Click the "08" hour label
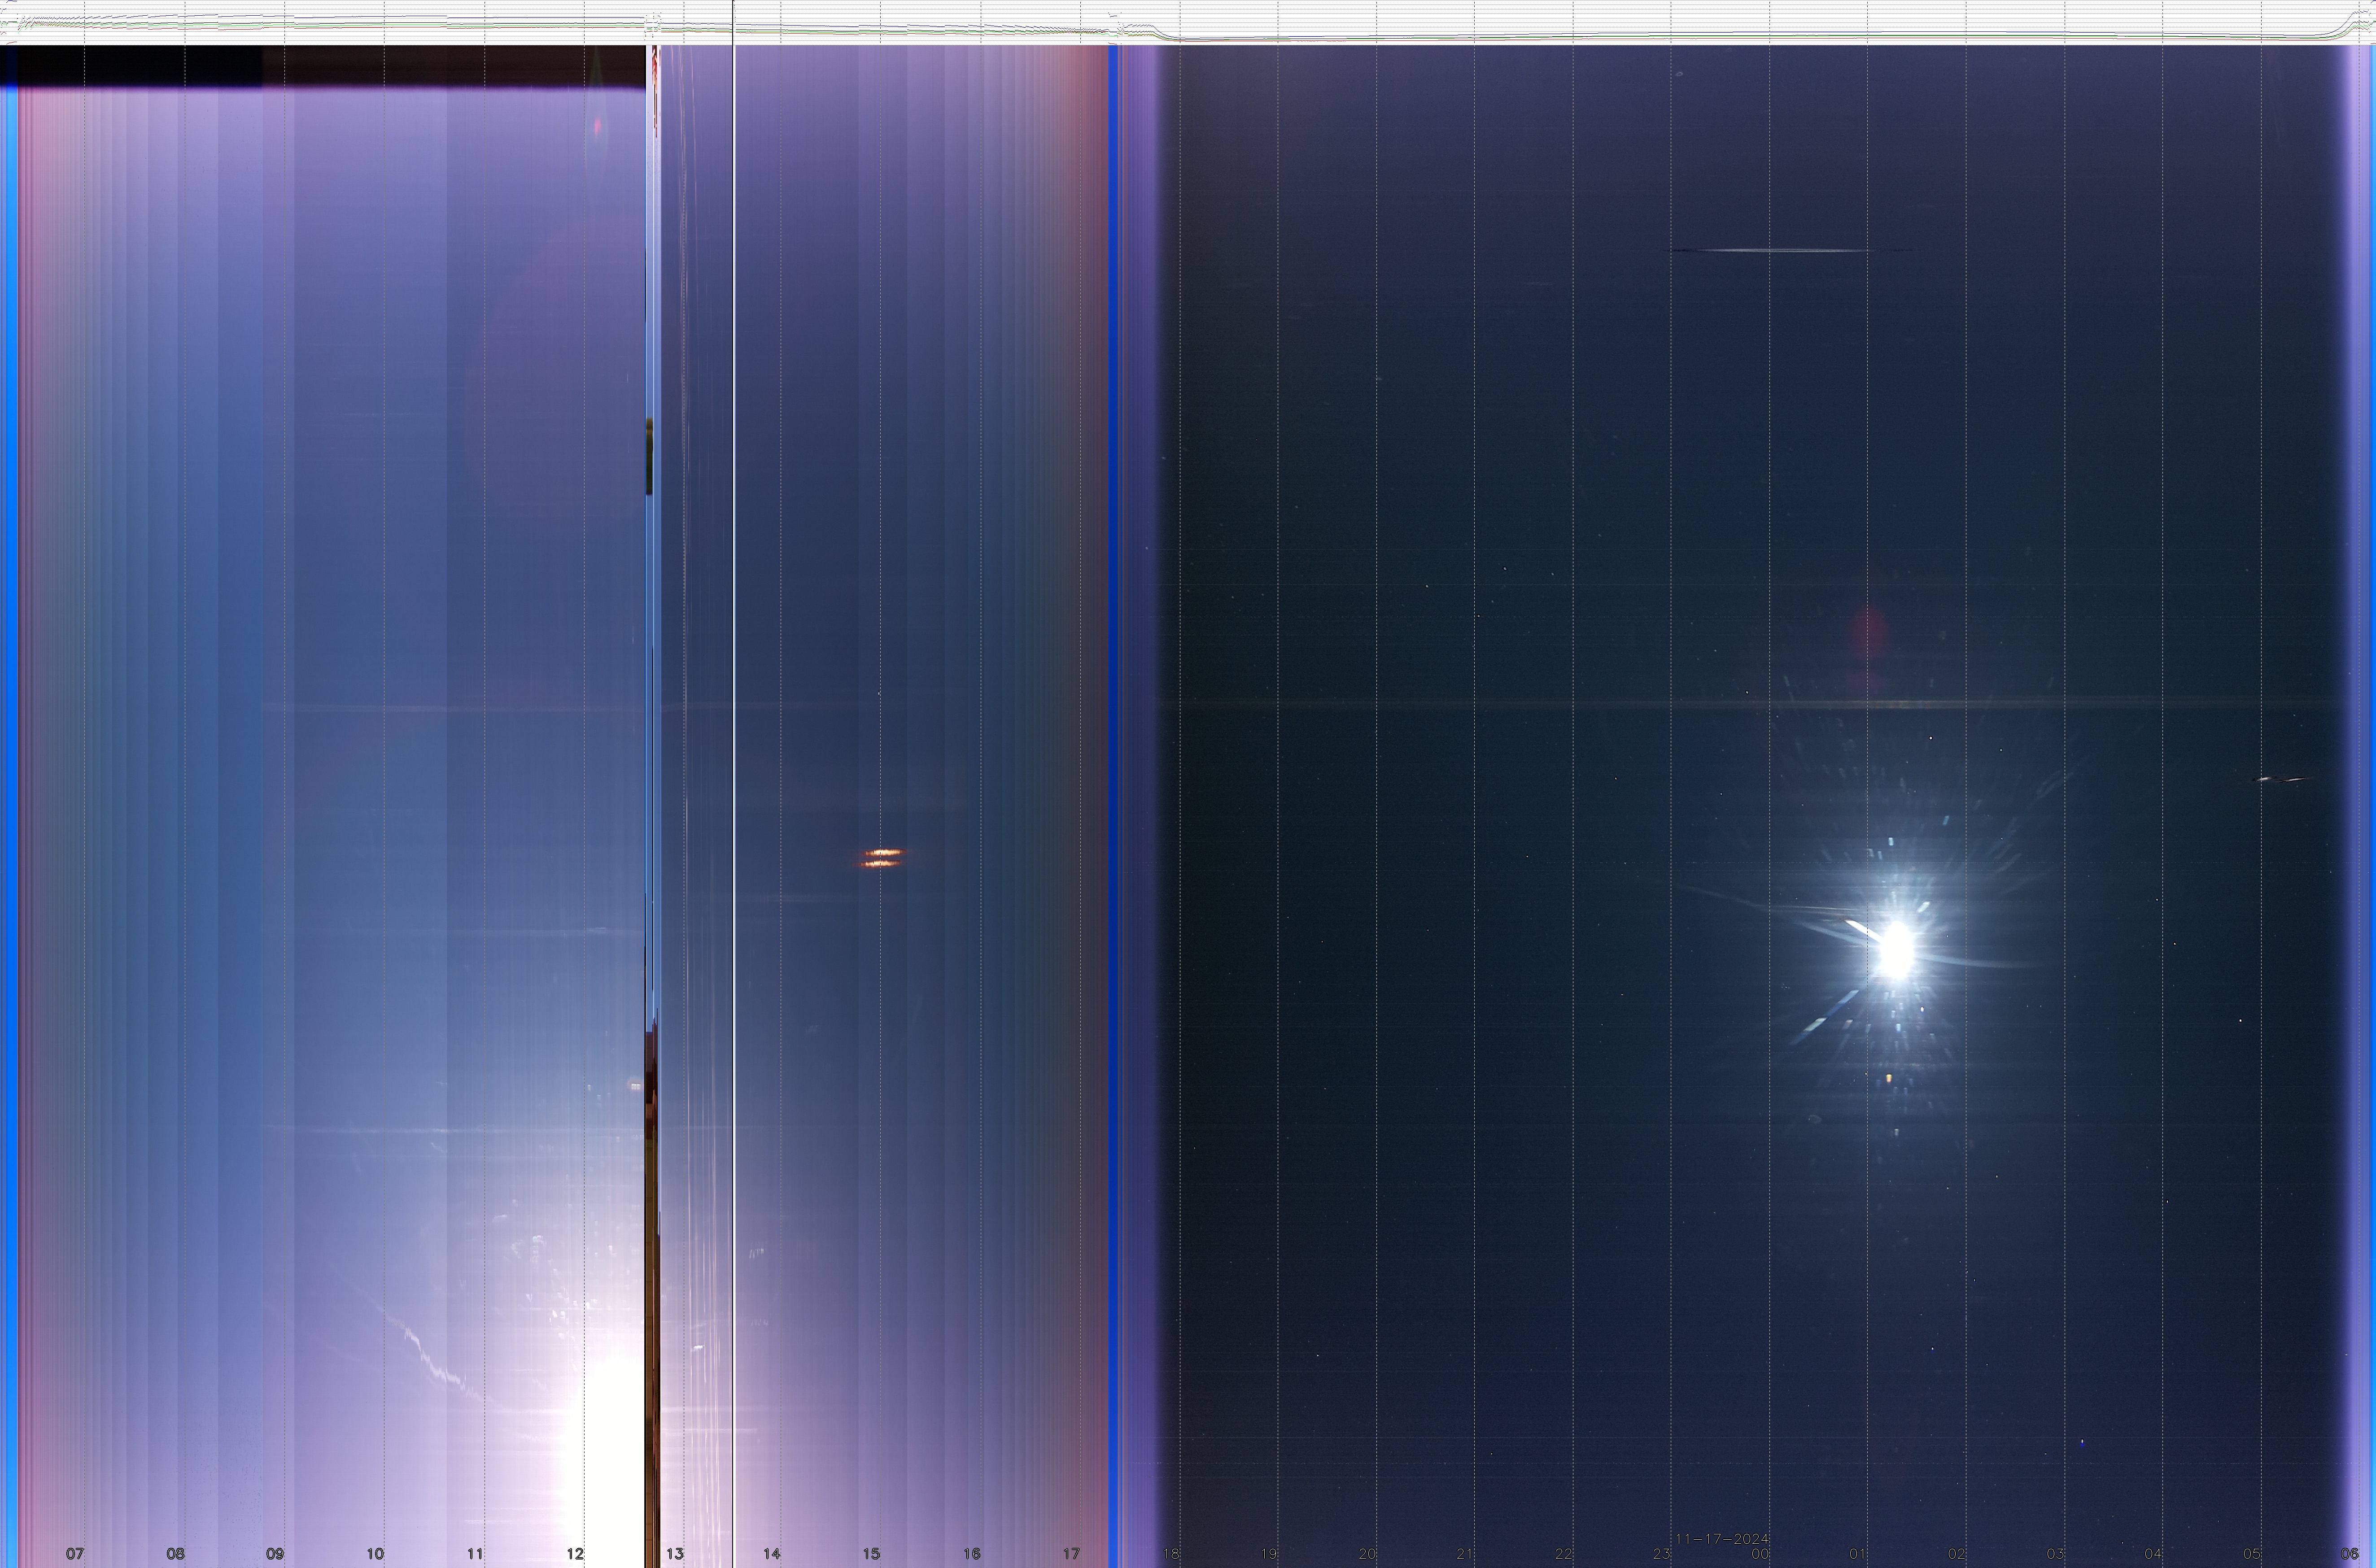The height and width of the screenshot is (1568, 2376). [175, 1553]
